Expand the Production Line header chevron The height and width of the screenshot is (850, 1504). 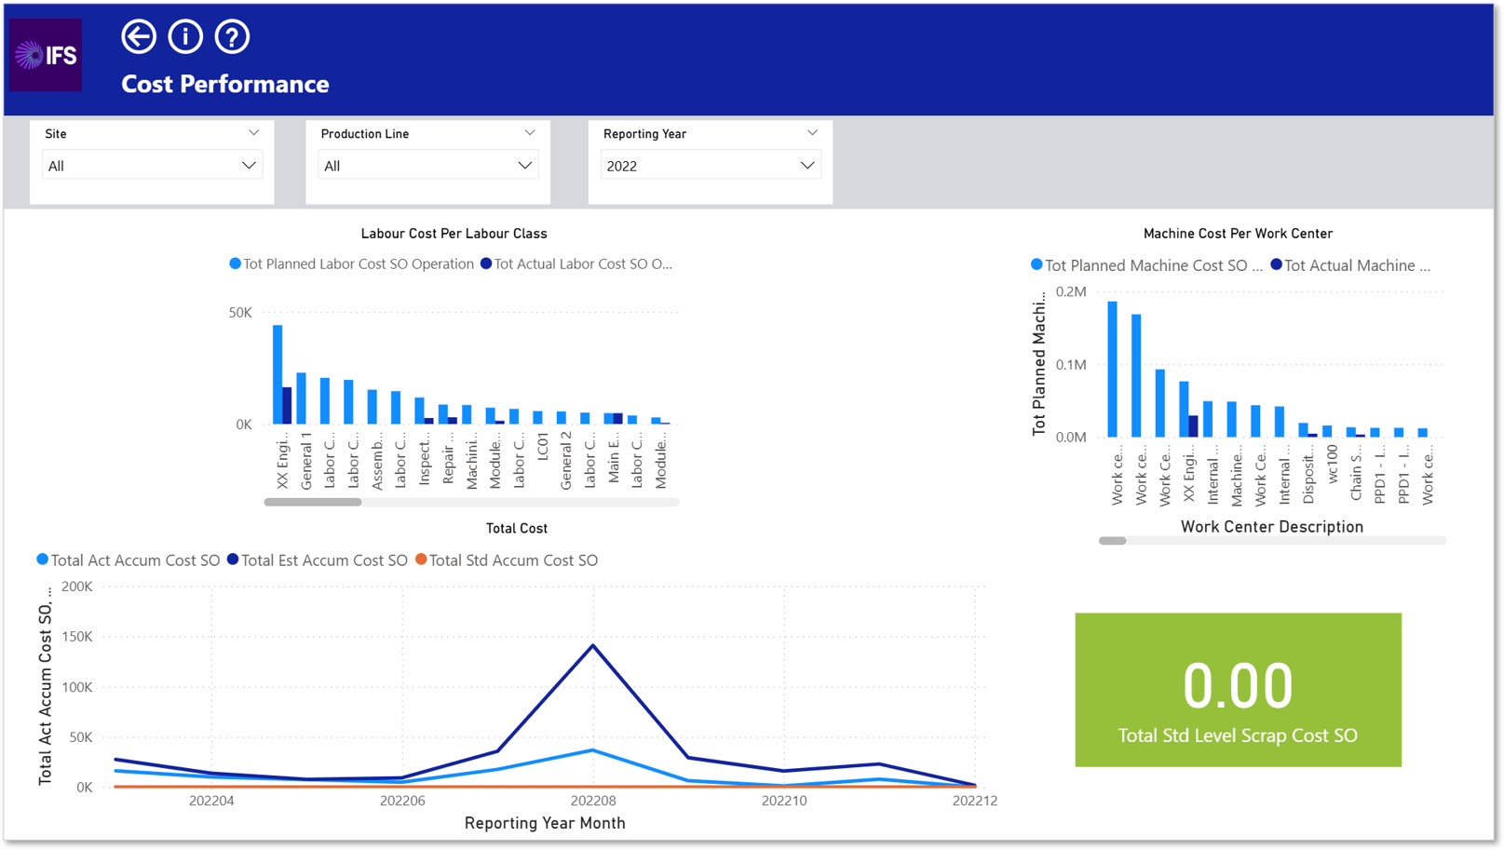pyautogui.click(x=529, y=133)
